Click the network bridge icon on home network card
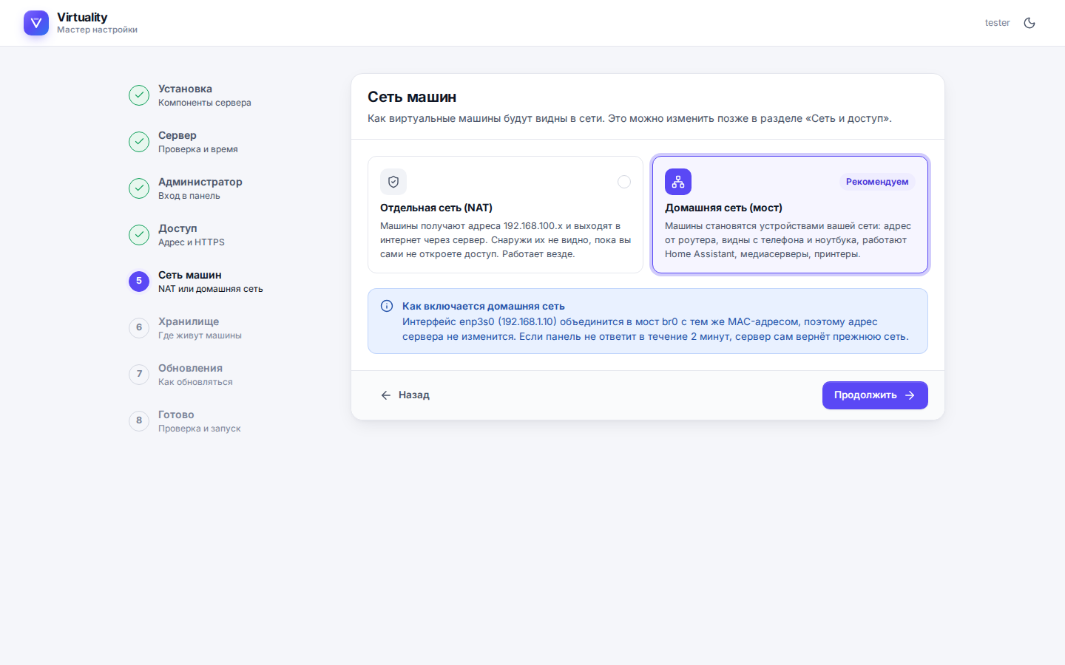This screenshot has width=1065, height=665. 678,182
